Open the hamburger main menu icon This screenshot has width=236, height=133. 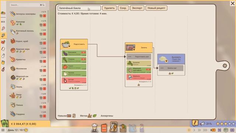pyautogui.click(x=3, y=130)
